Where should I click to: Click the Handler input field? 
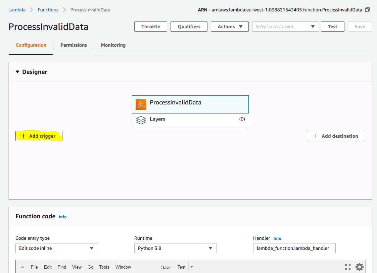click(x=294, y=248)
